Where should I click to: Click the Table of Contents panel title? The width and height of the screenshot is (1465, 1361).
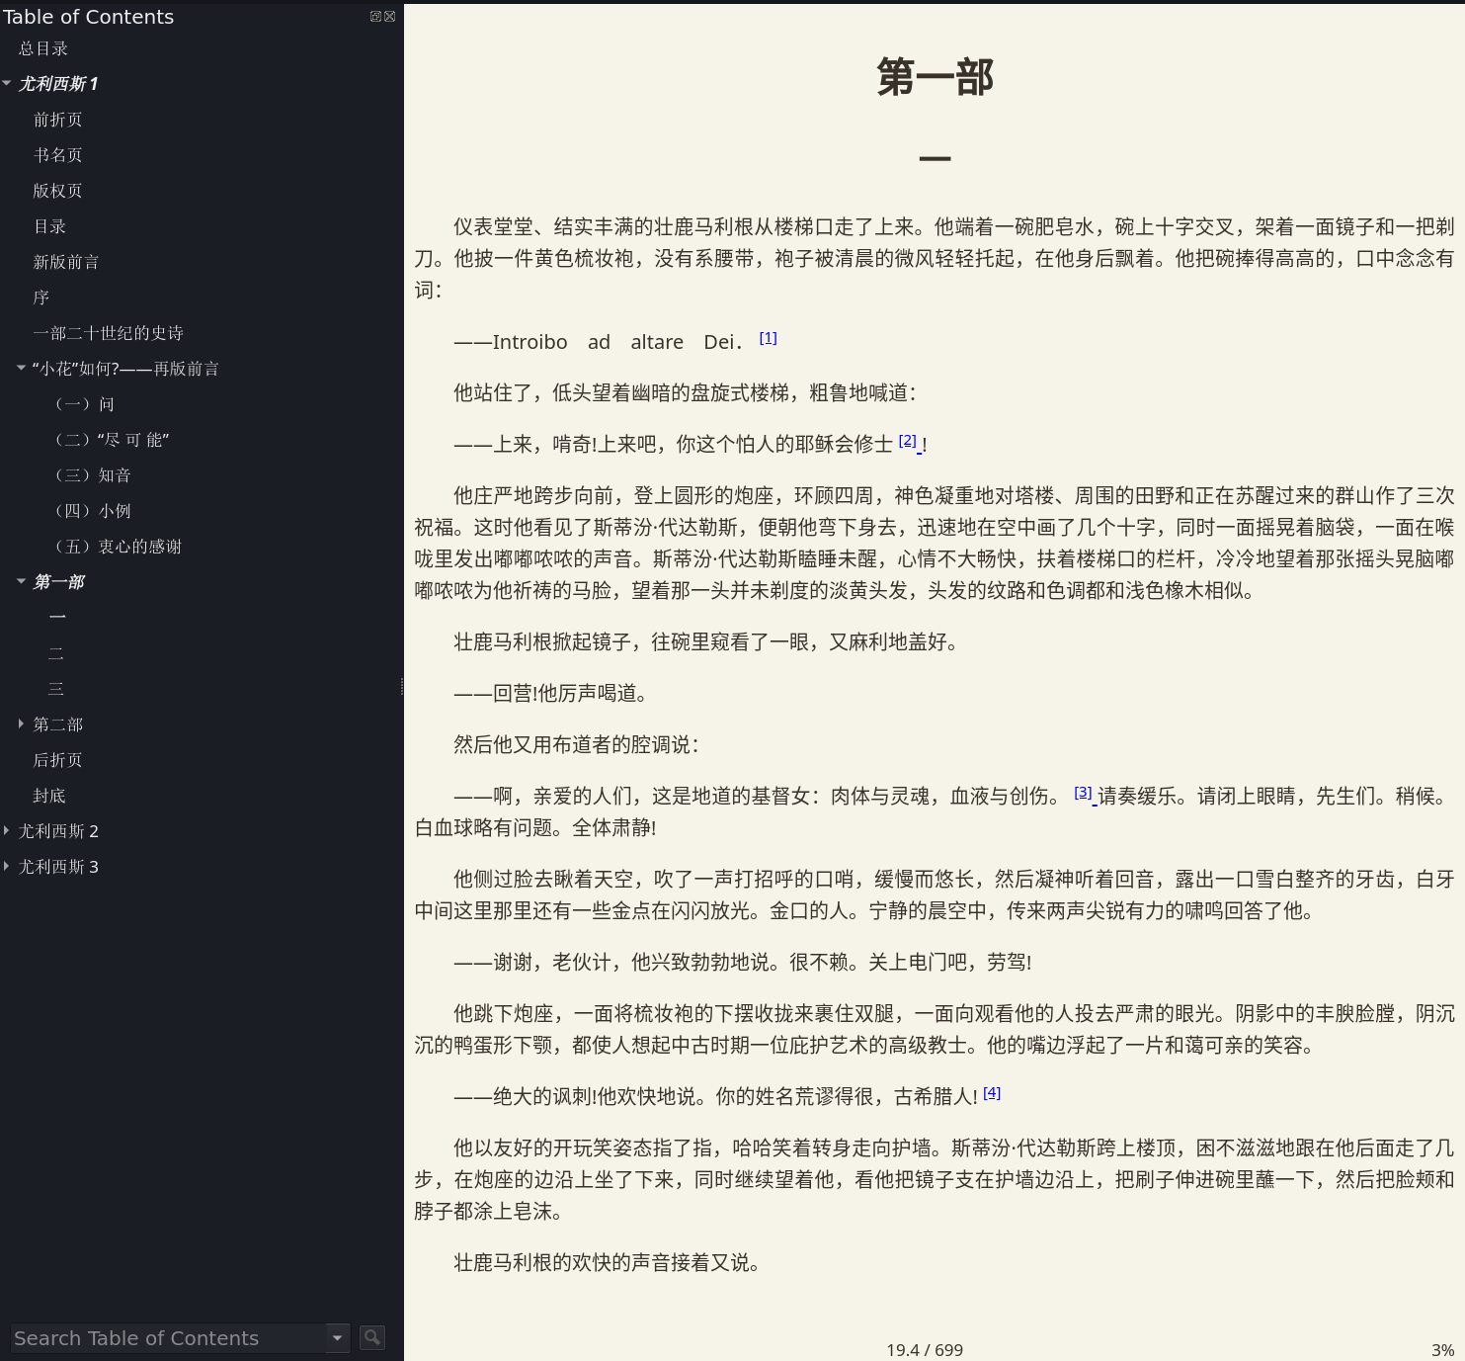pos(88,17)
